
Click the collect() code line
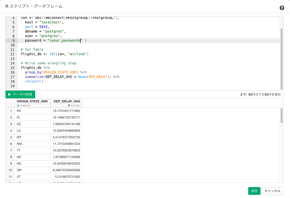(34, 81)
